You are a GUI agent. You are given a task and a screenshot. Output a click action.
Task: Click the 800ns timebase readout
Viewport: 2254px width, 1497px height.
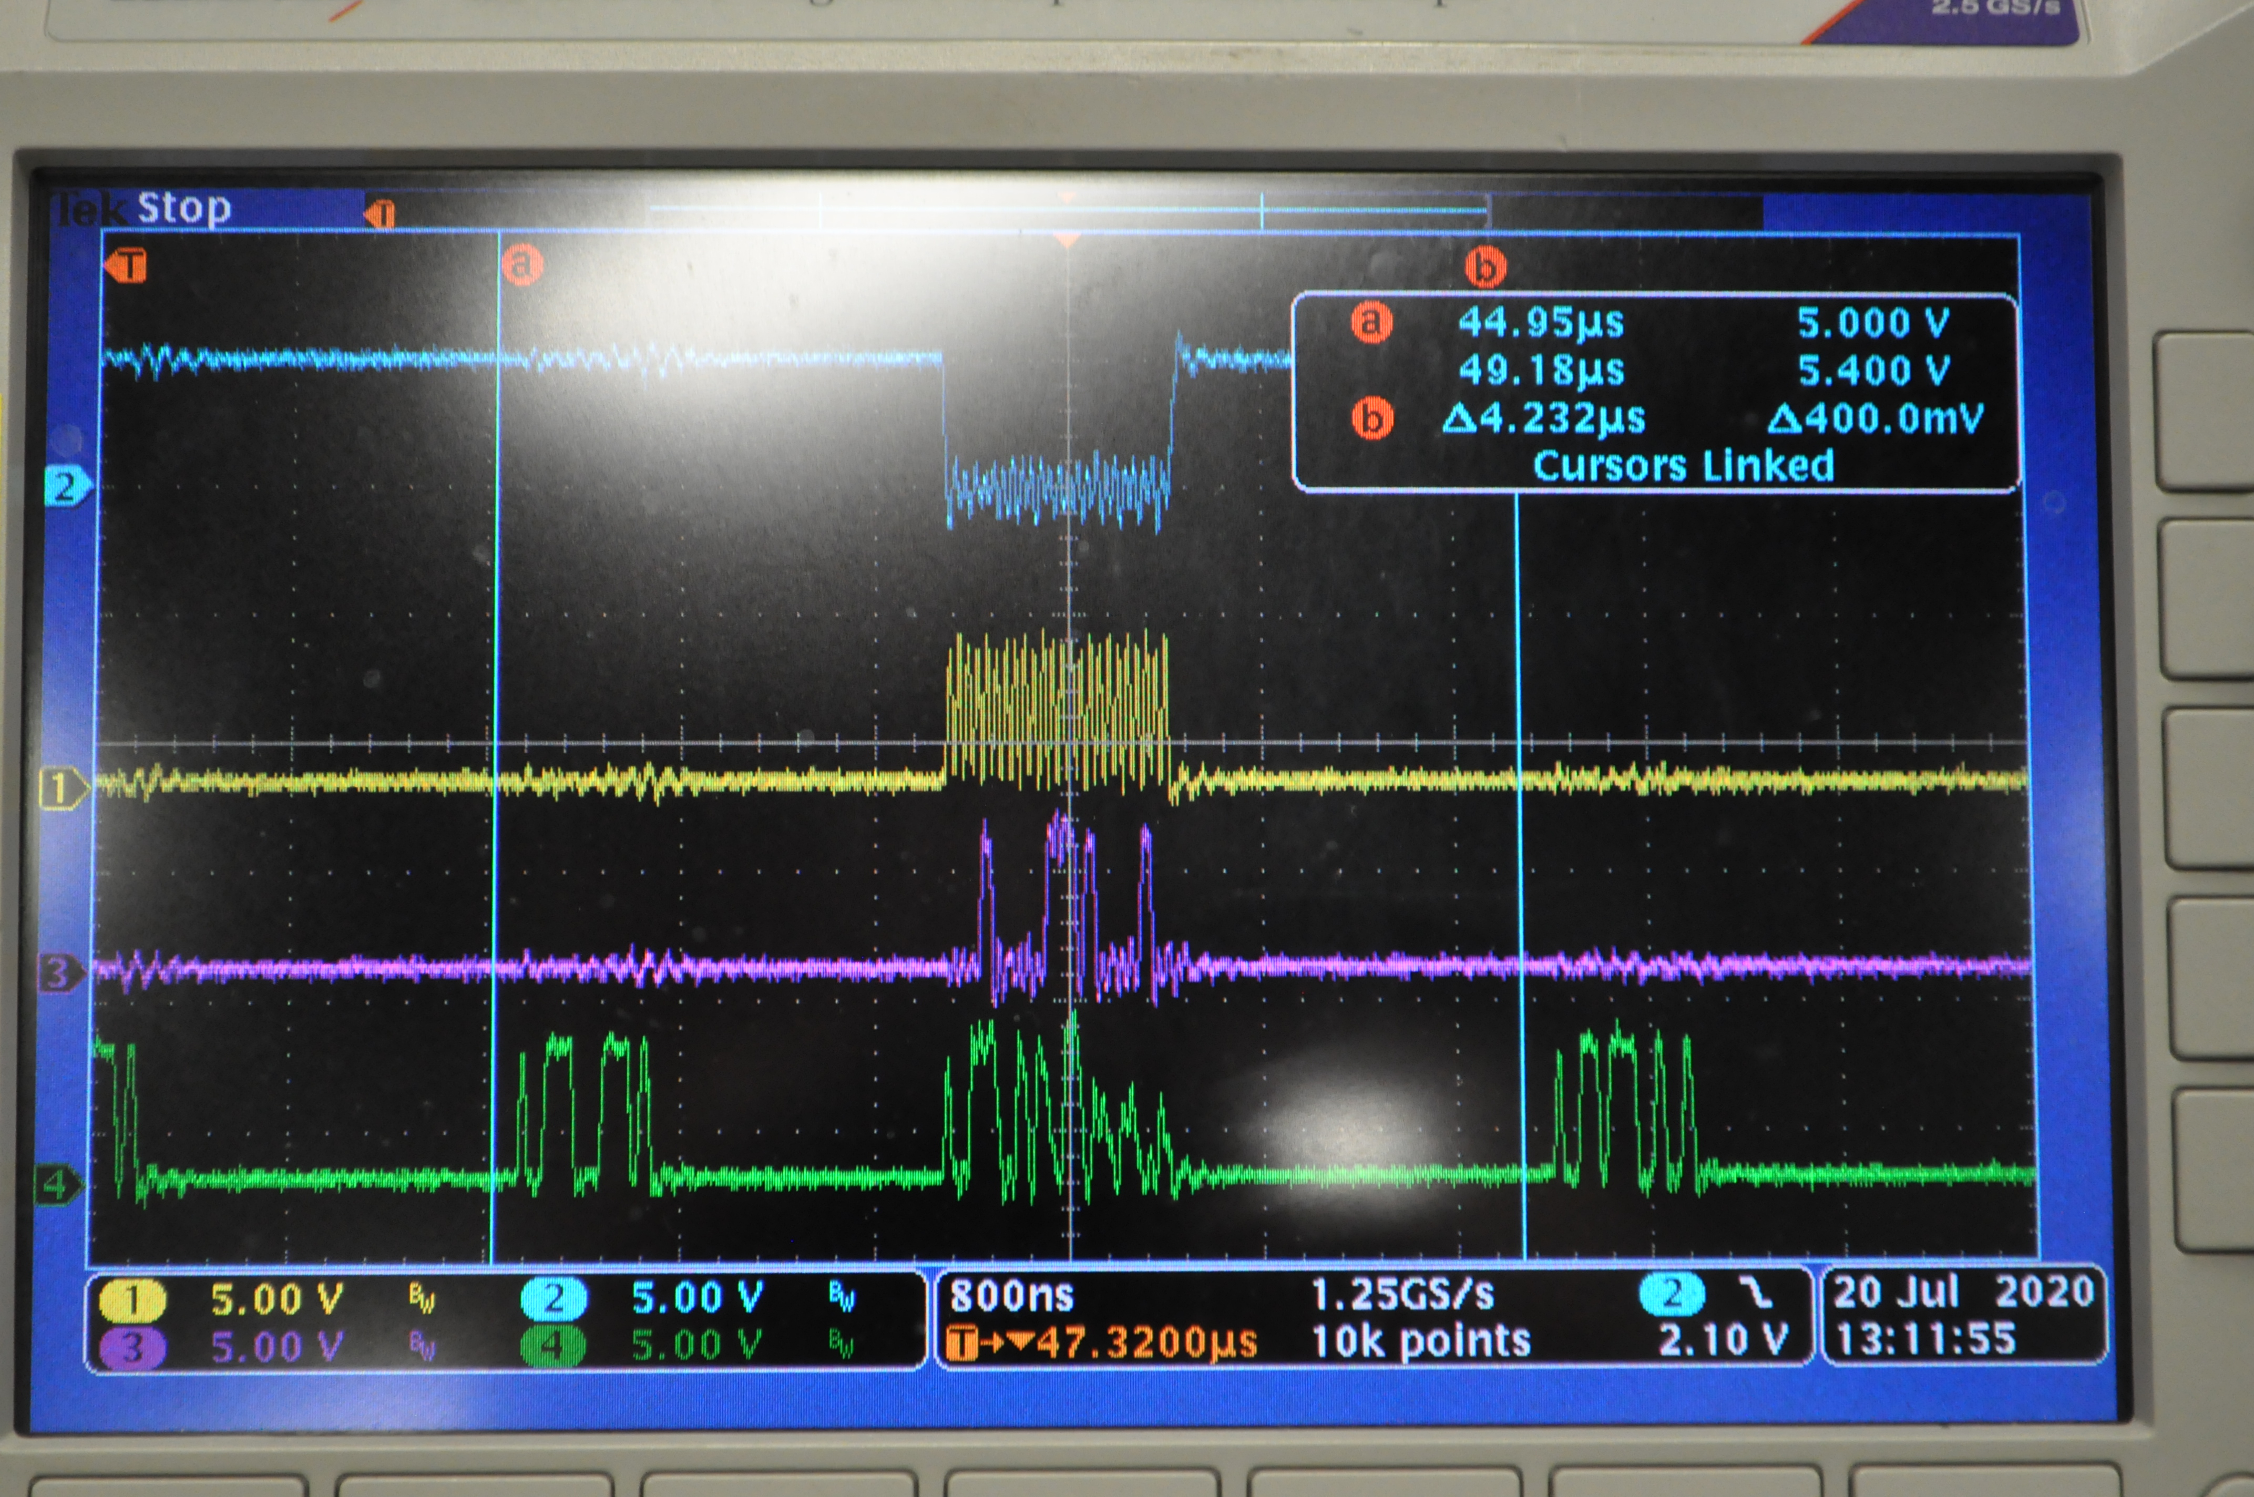pyautogui.click(x=1012, y=1297)
